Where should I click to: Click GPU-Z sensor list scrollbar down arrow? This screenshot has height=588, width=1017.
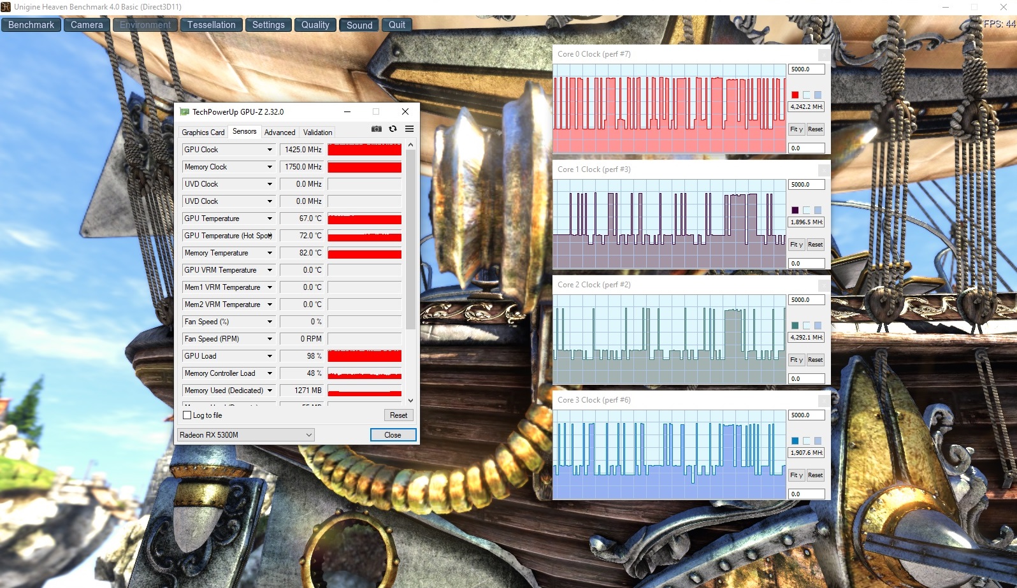pyautogui.click(x=410, y=401)
